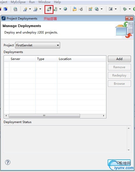Expand dropdown beside the camera icon
The width and height of the screenshot is (135, 172).
[x=116, y=9]
